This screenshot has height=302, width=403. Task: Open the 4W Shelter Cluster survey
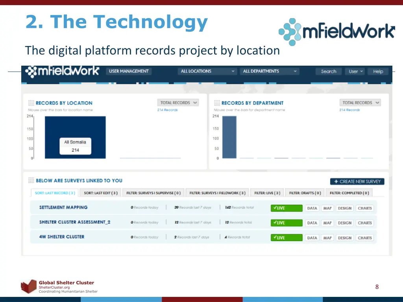(x=62, y=236)
